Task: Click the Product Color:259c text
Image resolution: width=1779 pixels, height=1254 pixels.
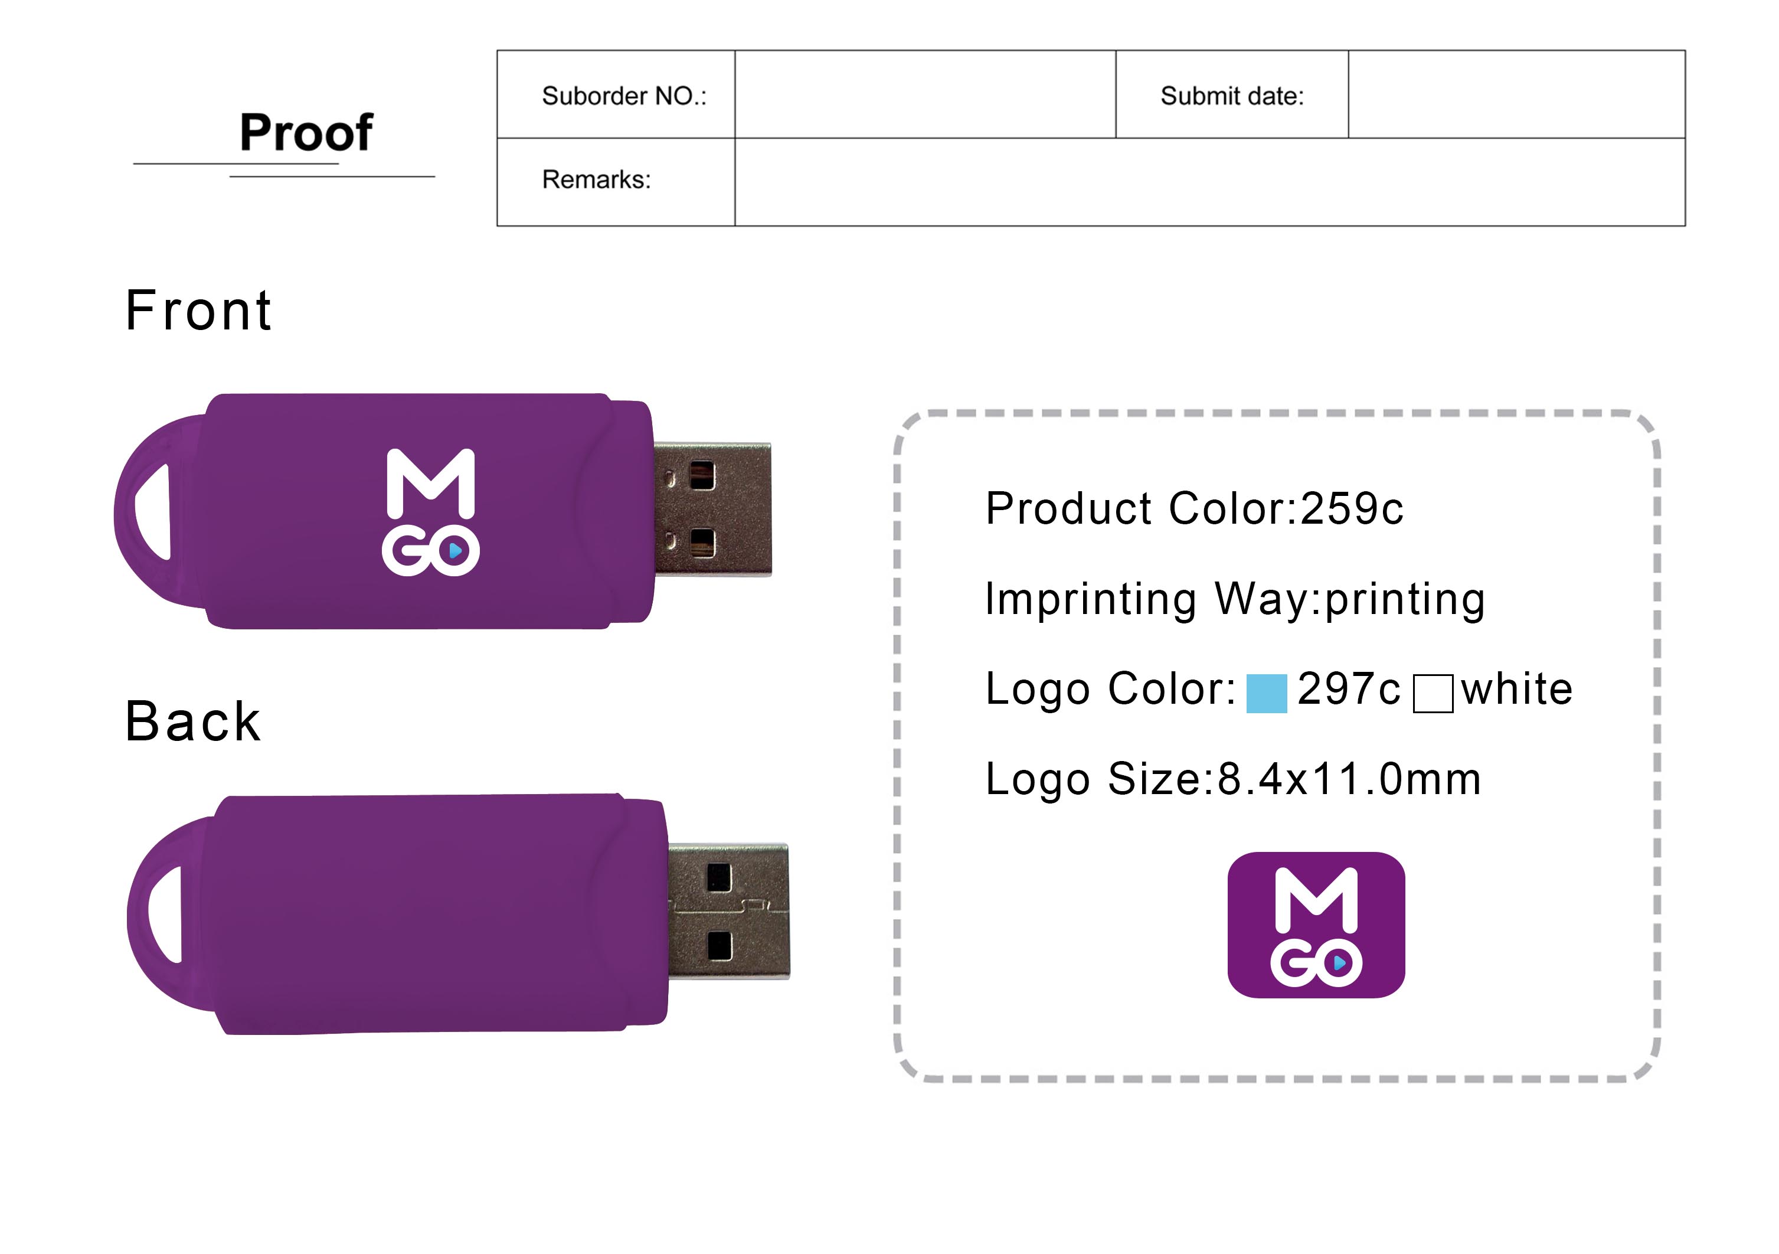Action: pyautogui.click(x=1193, y=509)
